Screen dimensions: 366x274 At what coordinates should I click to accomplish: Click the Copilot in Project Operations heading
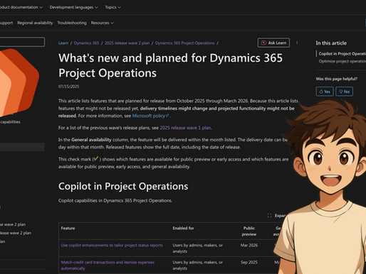pyautogui.click(x=123, y=187)
